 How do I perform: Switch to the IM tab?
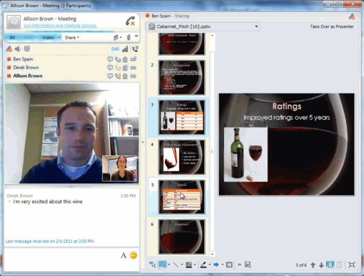point(12,38)
